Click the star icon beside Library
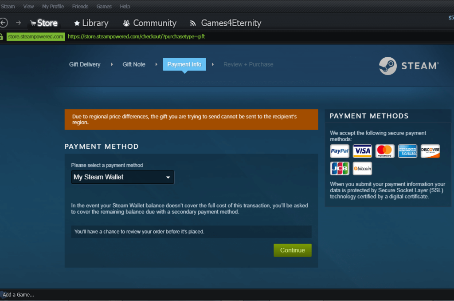 [77, 23]
